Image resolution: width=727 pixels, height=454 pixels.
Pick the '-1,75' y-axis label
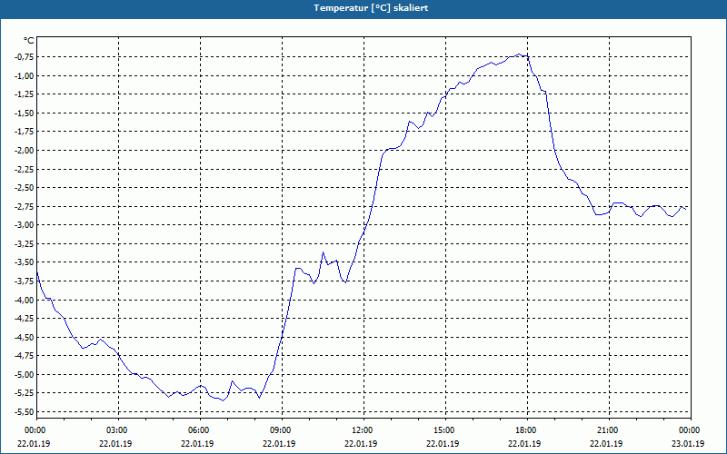(25, 131)
